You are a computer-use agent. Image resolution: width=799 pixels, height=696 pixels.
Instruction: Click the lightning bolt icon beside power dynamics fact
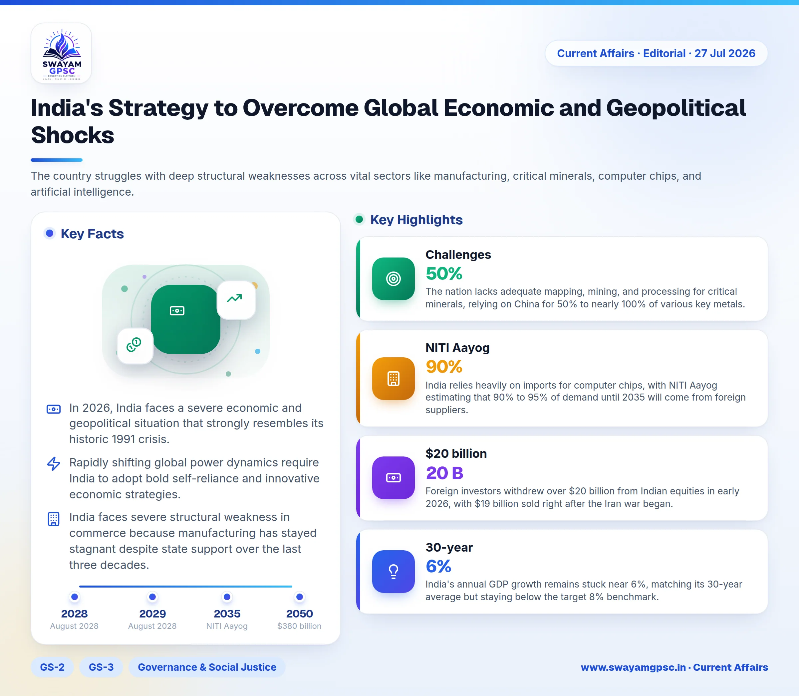(x=54, y=463)
